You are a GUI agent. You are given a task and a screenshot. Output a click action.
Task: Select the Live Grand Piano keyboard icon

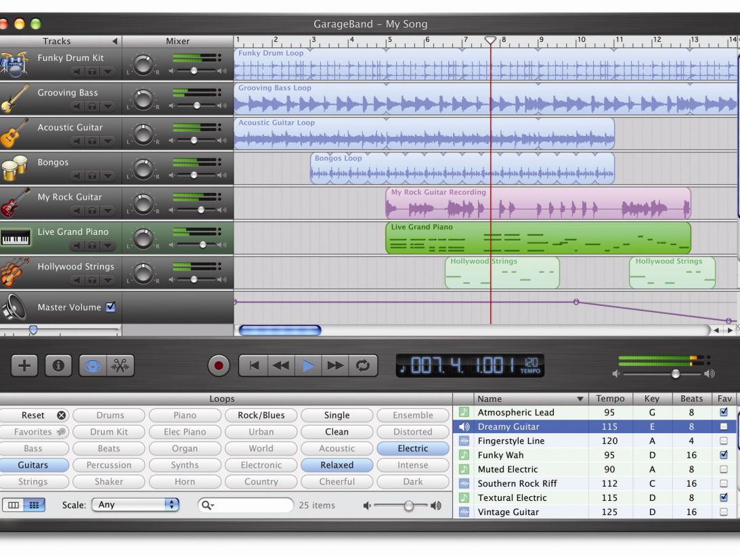click(15, 238)
